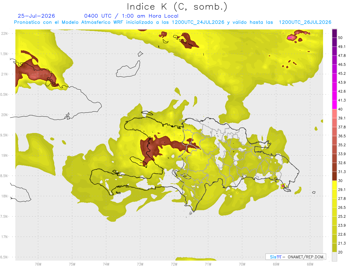The image size is (348, 268).
Task: Click the legend value "39.1"
Action: coord(342,118)
